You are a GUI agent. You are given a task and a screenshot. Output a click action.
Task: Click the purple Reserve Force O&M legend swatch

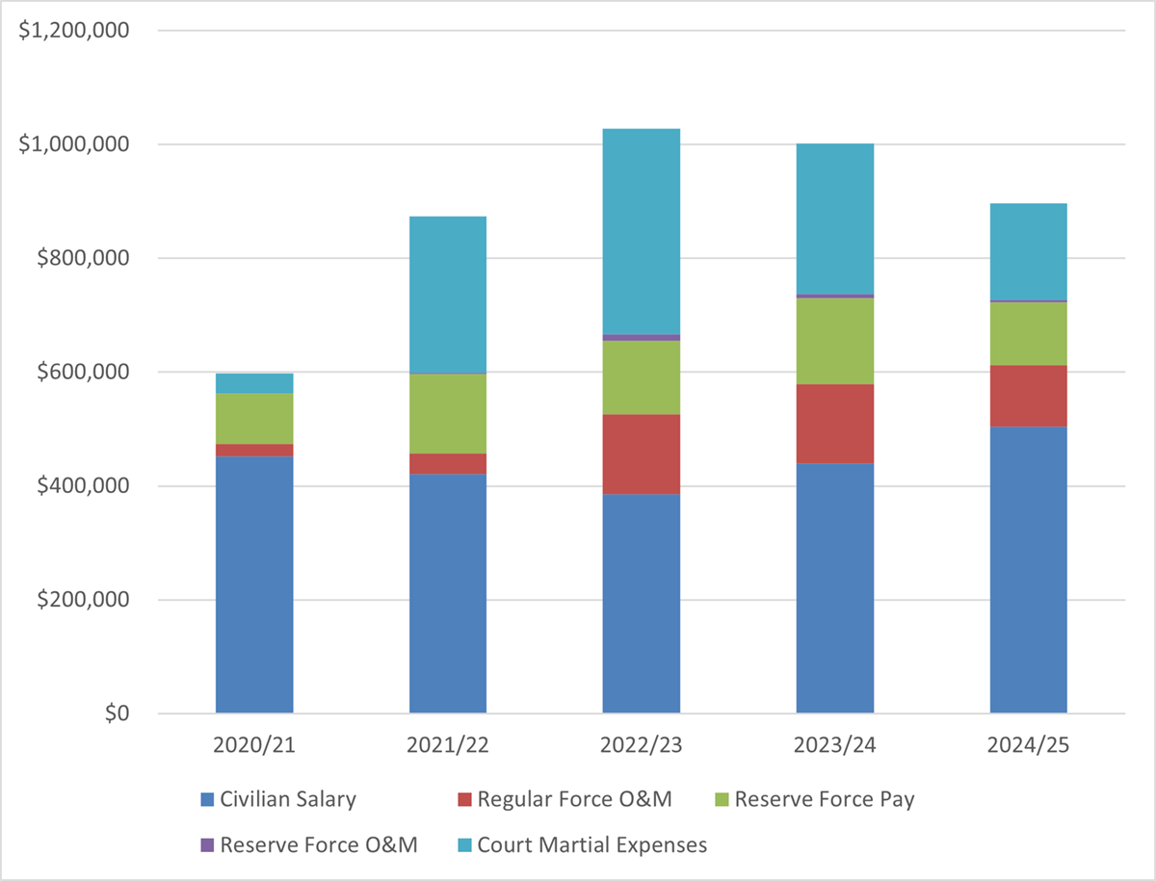click(206, 845)
